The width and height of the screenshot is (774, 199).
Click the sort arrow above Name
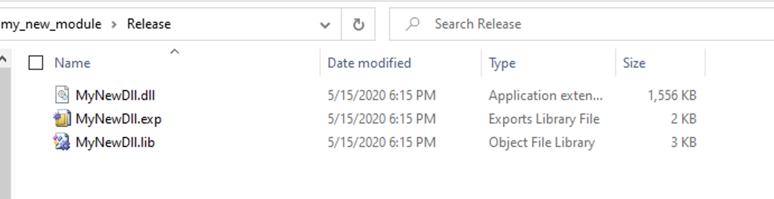point(175,52)
